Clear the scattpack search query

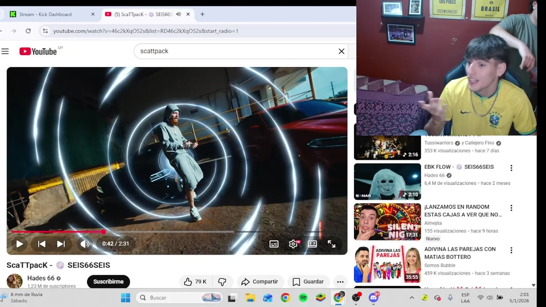[341, 51]
